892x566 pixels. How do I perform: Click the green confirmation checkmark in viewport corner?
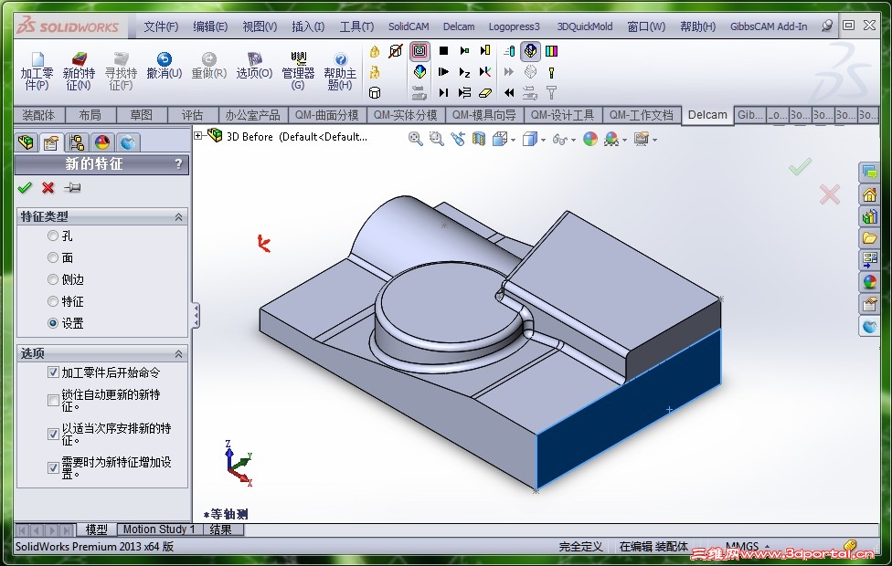pos(800,166)
